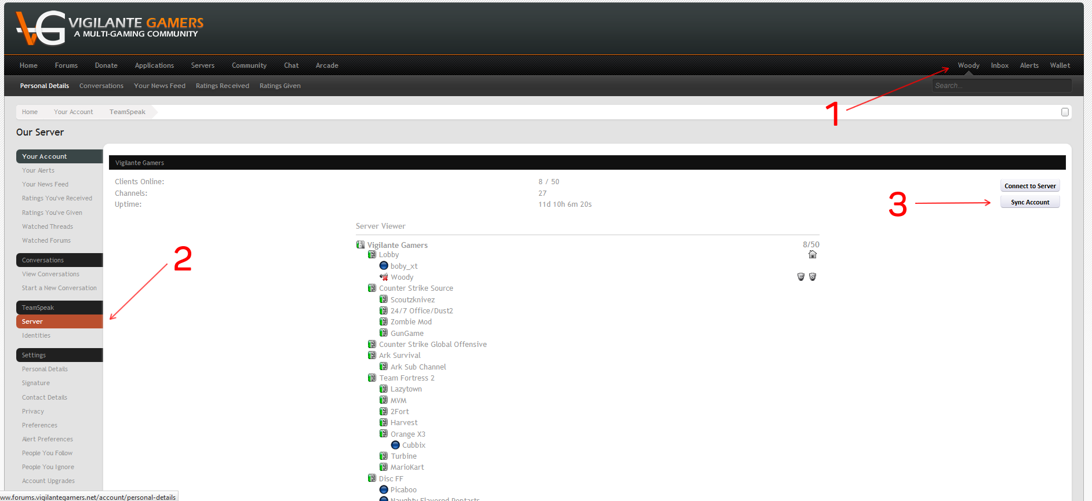Click the blue user icon beside Cubbix
Viewport: 1092px width, 501px height.
click(395, 445)
